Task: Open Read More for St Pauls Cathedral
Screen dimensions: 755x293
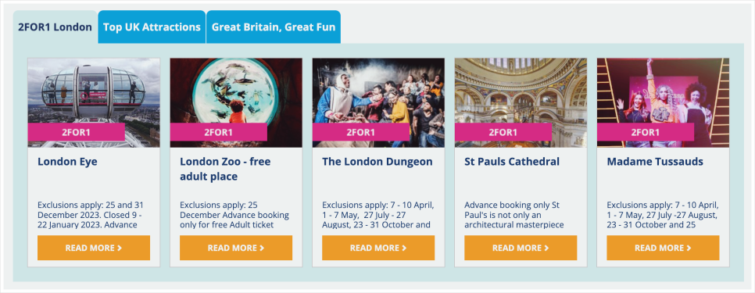Action: (521, 248)
